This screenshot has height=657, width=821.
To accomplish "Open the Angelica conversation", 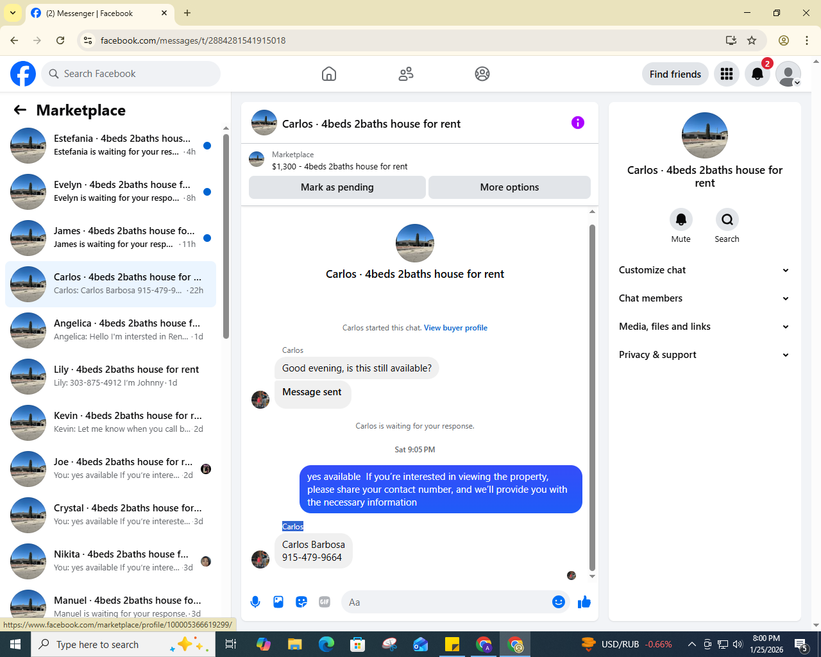I will pos(110,330).
